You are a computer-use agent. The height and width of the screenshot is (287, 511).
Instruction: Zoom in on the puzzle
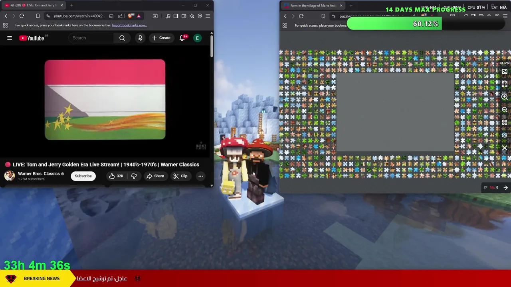pos(505,97)
